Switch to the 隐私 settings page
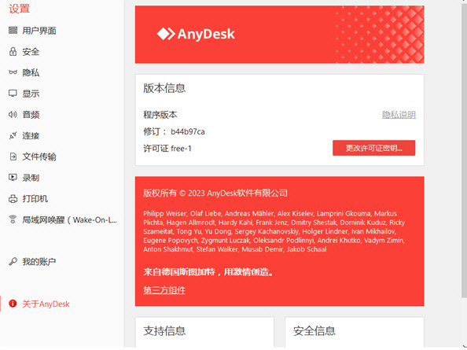467x350 pixels. tap(31, 72)
